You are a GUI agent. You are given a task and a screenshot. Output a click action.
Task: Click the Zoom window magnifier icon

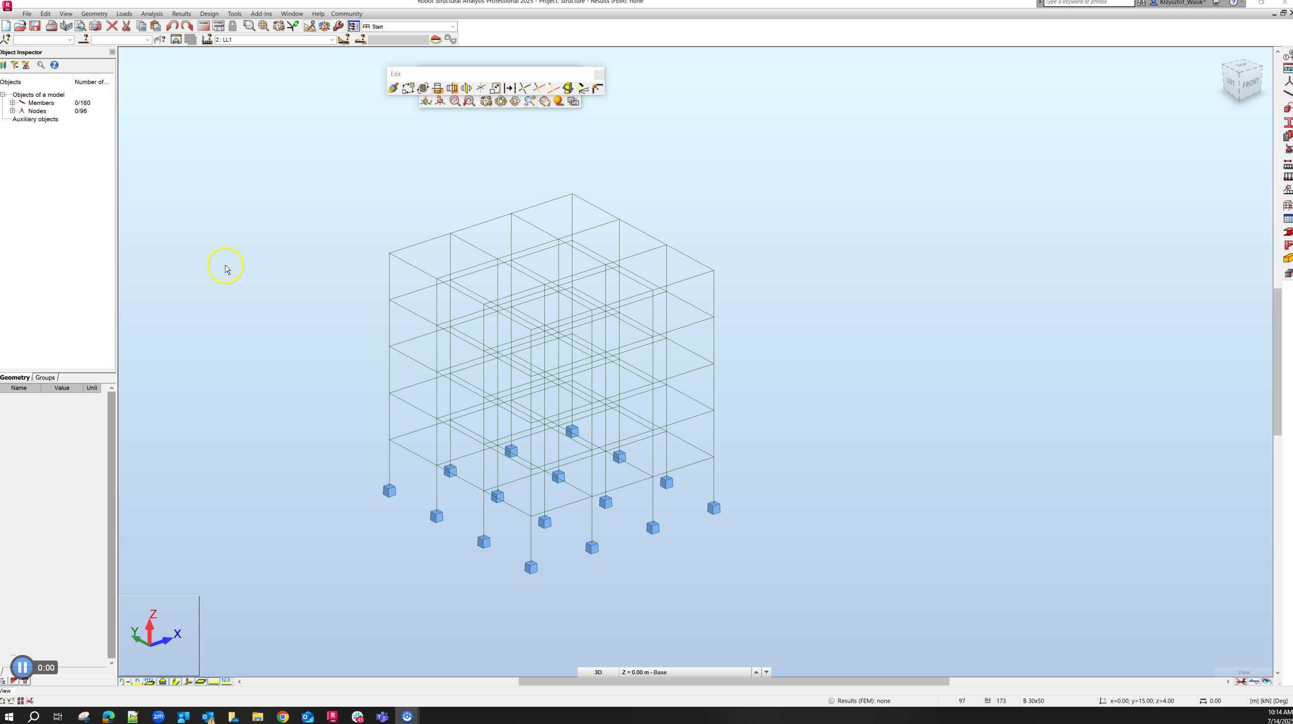pos(249,26)
